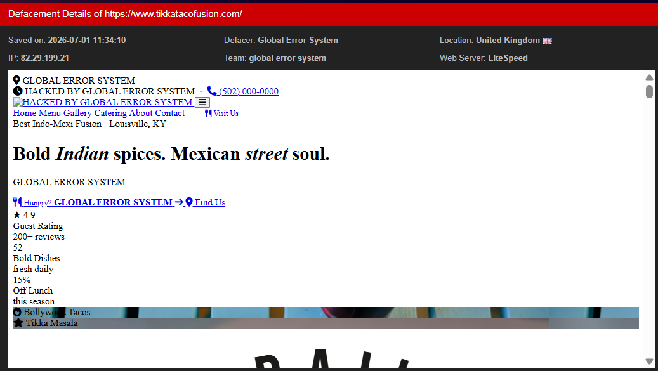Image resolution: width=658 pixels, height=371 pixels.
Task: Open the About nav link
Action: pyautogui.click(x=141, y=113)
